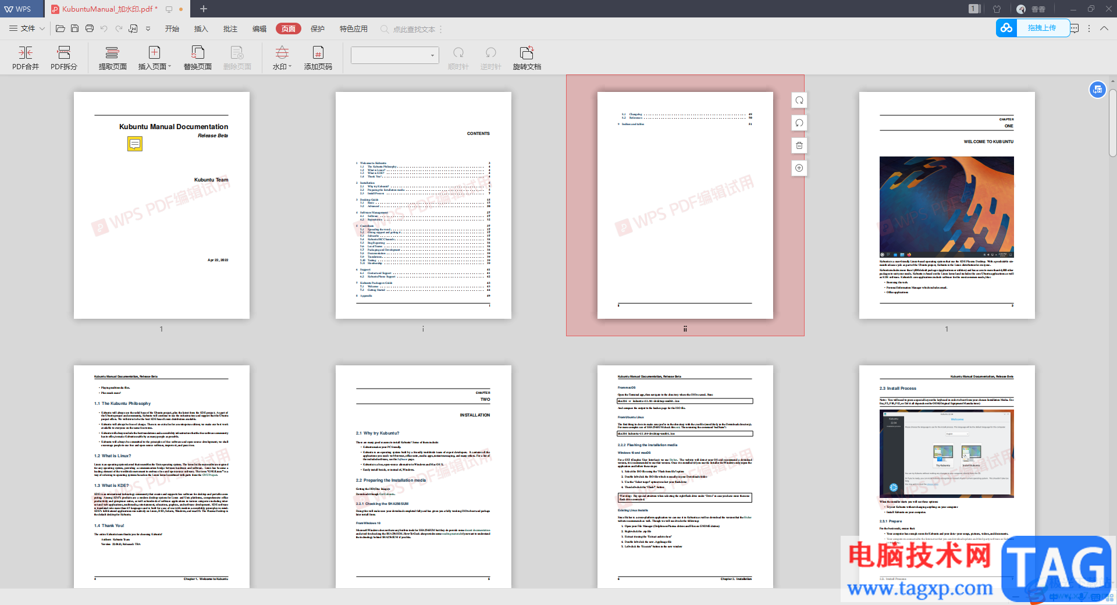Click the undo arrow icon
Screen dimensions: 1117x605
pos(104,29)
